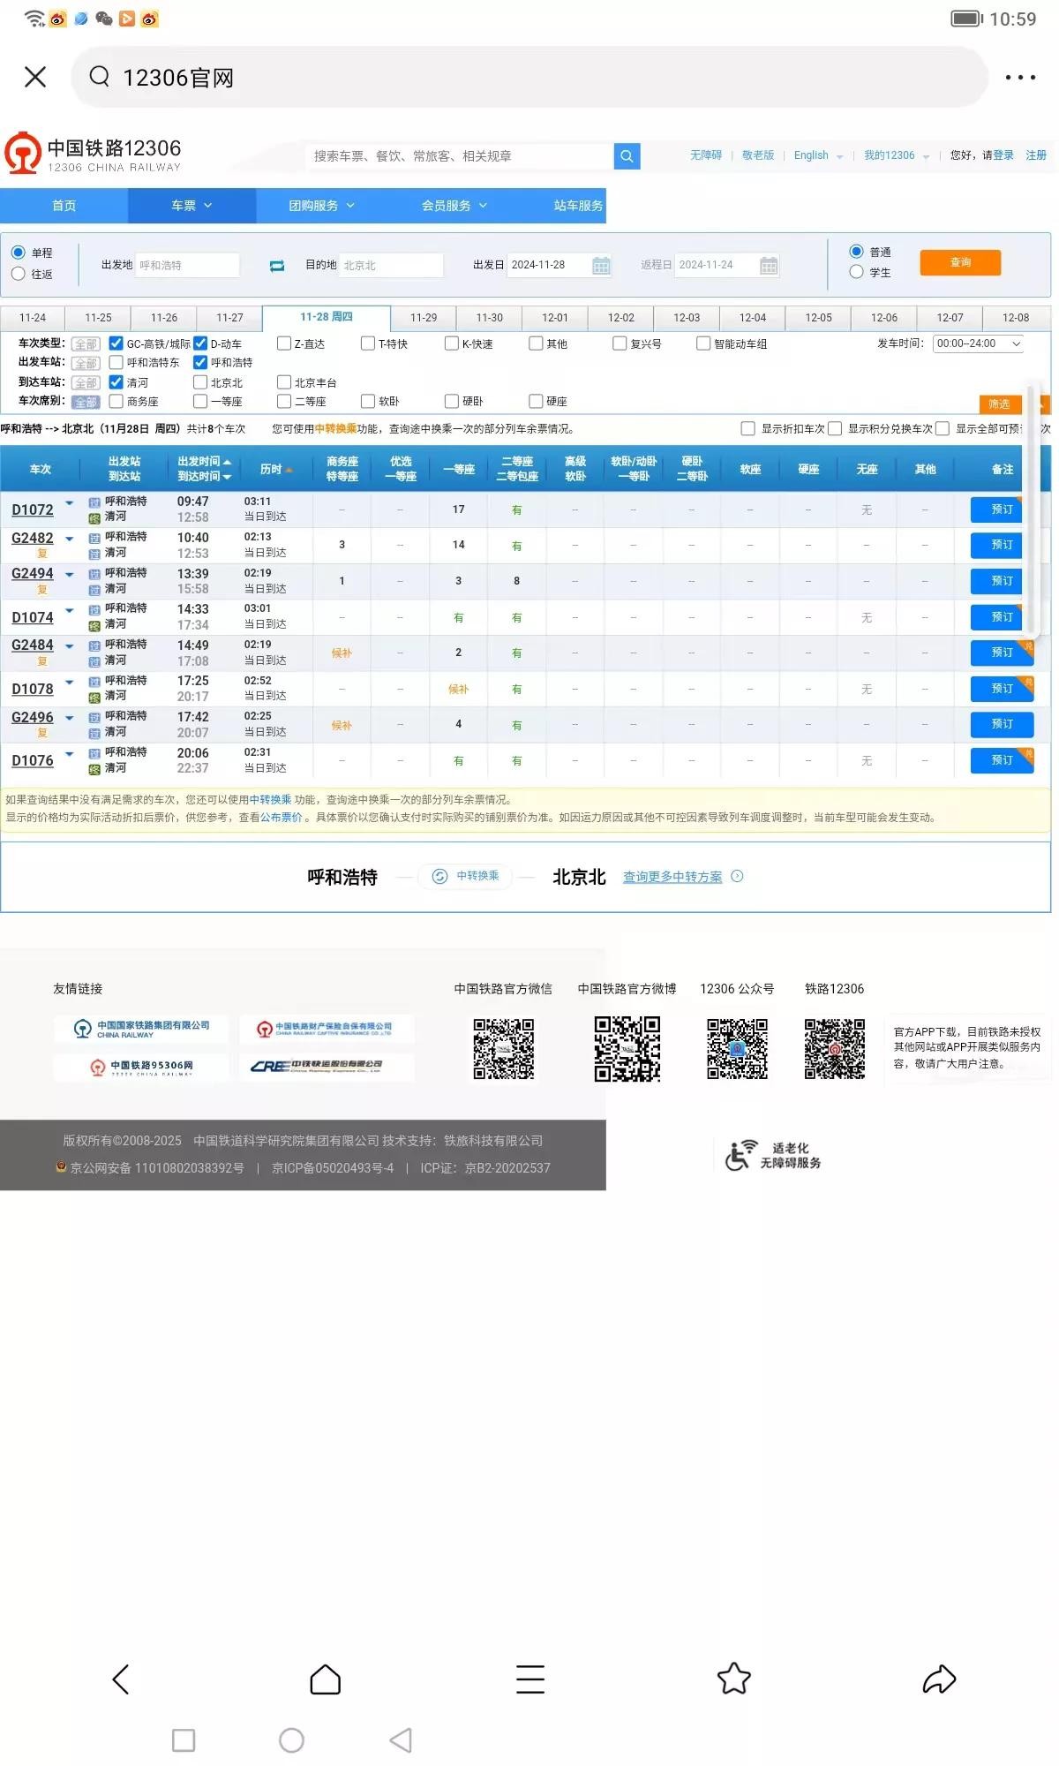Open the three-dot more options menu
1059x1766 pixels.
[x=1020, y=78]
